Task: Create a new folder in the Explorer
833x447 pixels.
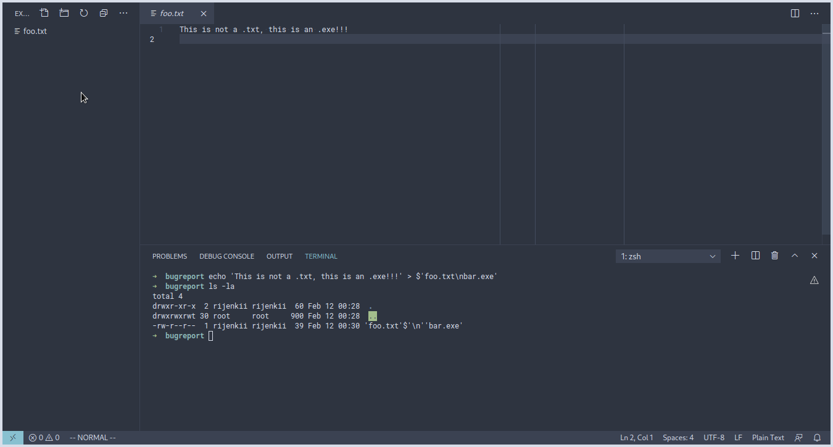Action: point(64,12)
